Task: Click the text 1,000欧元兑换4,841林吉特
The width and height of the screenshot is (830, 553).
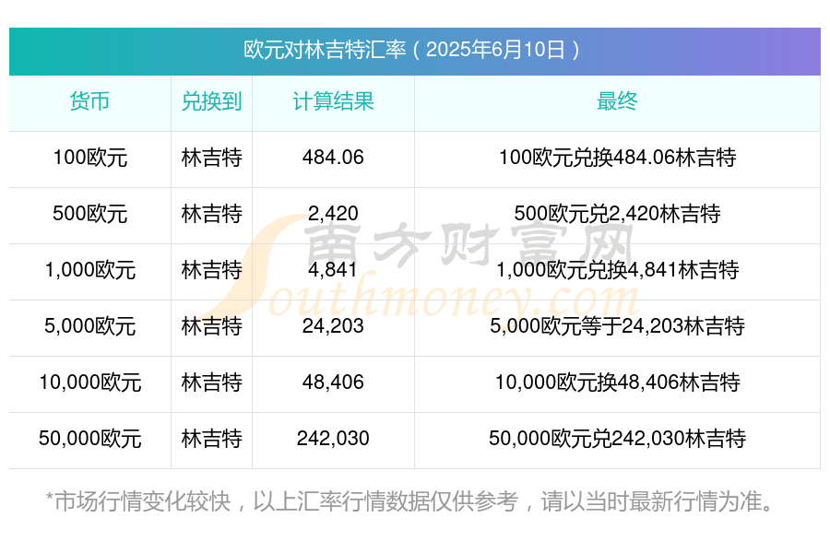Action: tap(617, 270)
